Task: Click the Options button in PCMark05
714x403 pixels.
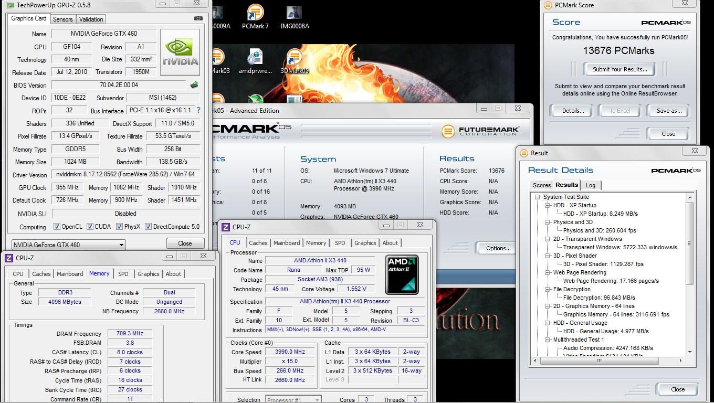Action: coord(498,248)
